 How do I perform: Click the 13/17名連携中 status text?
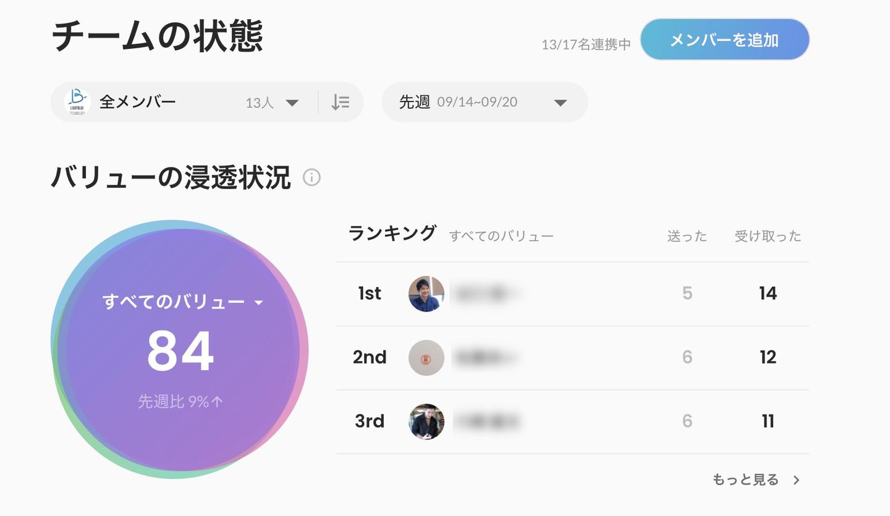point(586,44)
